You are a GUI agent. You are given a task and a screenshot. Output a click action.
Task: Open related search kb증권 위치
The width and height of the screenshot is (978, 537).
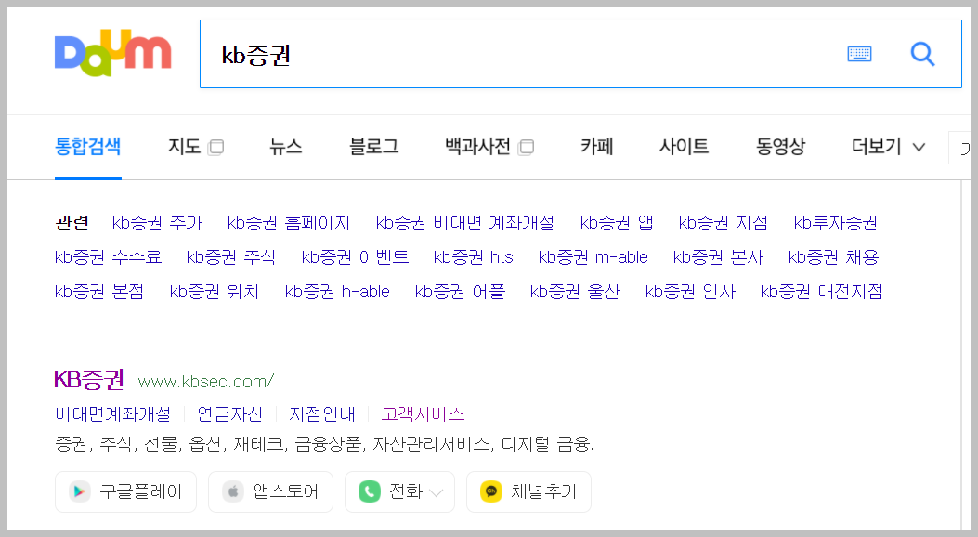pos(215,292)
